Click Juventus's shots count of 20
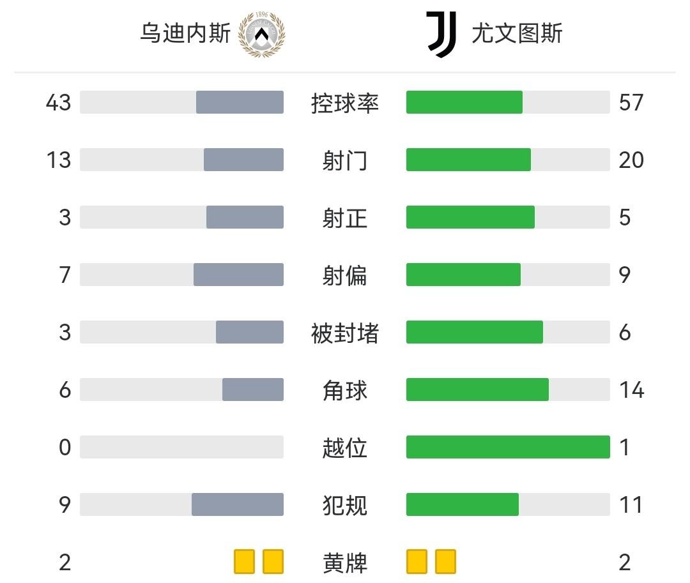The image size is (690, 583). coord(631,160)
